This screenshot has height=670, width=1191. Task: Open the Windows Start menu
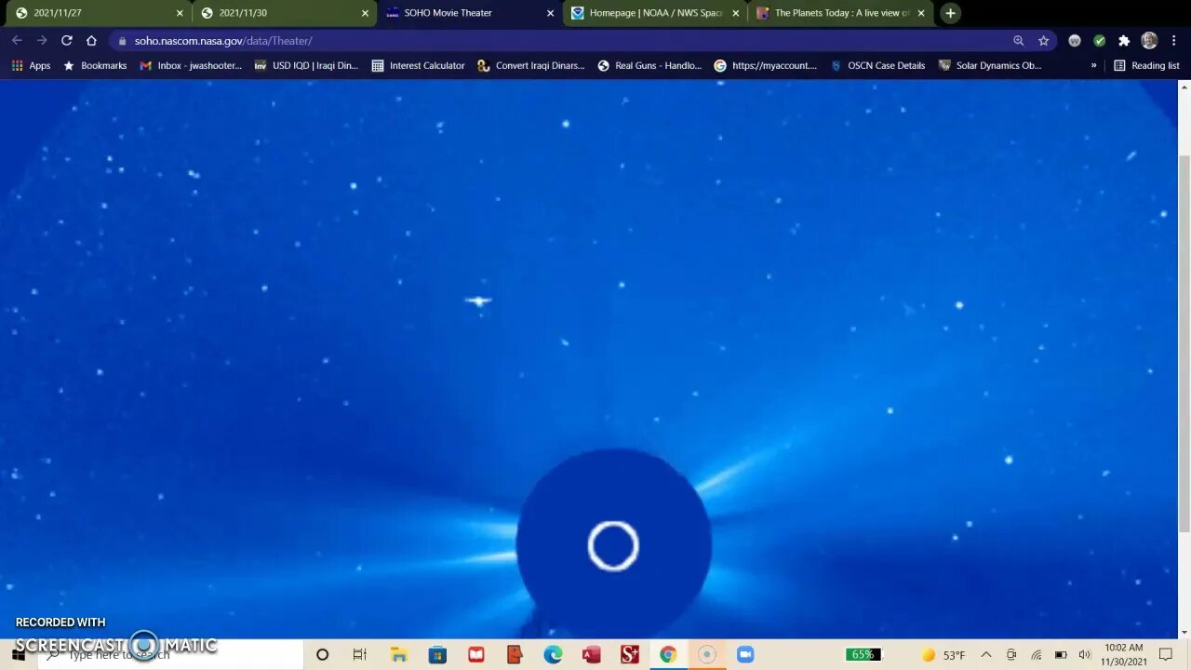pos(18,654)
